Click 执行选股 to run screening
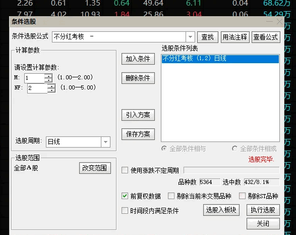This screenshot has width=296, height=235. 263,210
